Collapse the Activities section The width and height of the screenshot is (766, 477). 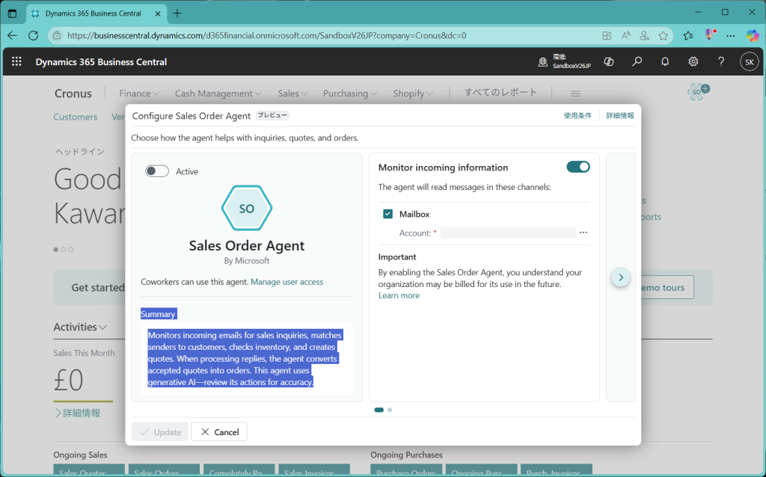coord(80,327)
